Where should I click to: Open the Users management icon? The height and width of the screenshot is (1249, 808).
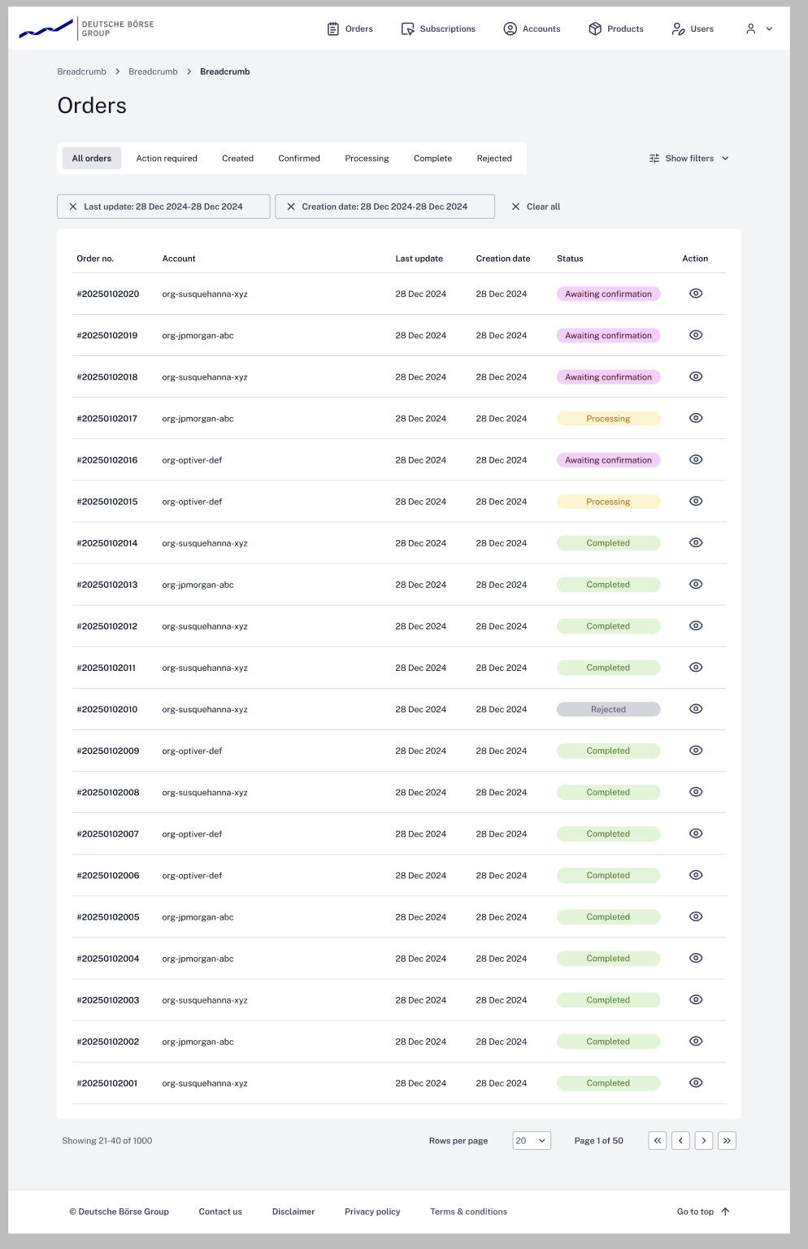pyautogui.click(x=678, y=28)
